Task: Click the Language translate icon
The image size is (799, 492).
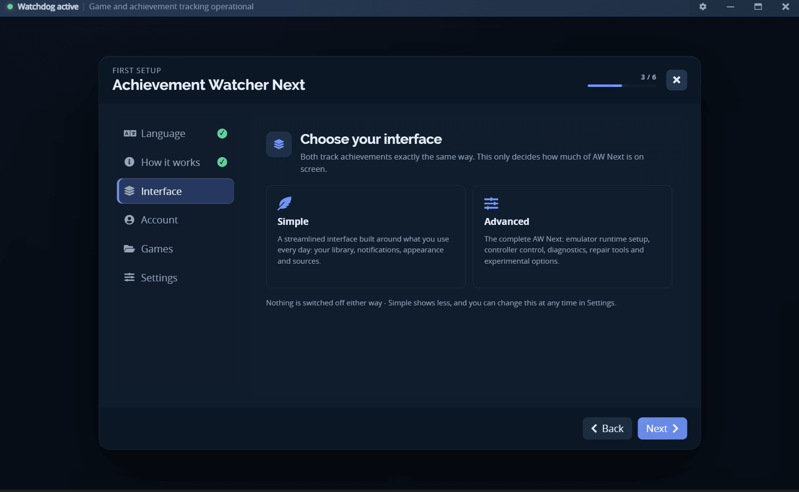Action: (130, 134)
